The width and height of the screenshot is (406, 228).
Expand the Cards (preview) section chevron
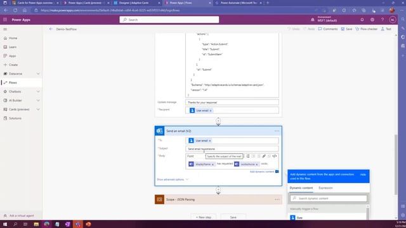point(38,110)
